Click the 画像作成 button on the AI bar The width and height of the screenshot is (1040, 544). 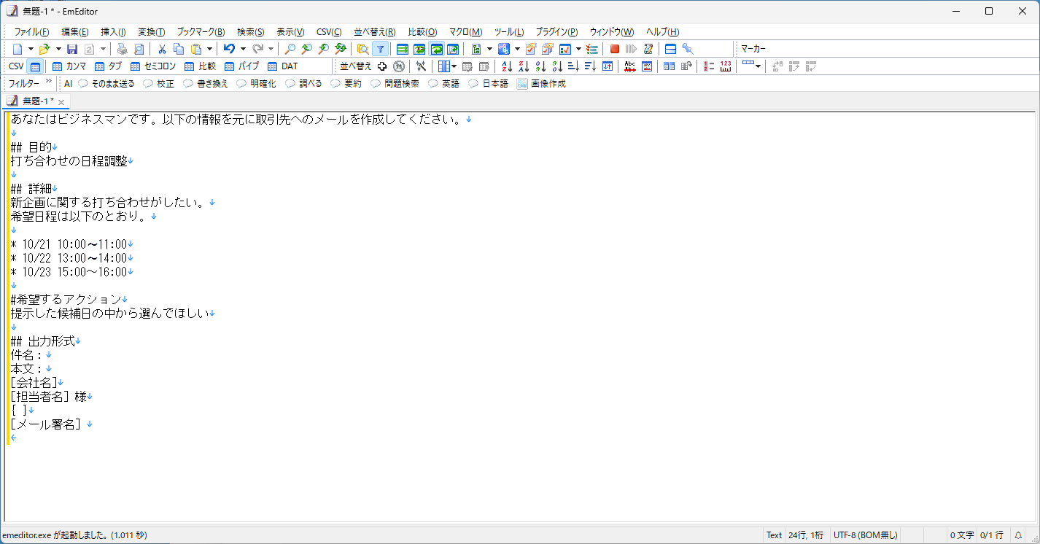[542, 83]
